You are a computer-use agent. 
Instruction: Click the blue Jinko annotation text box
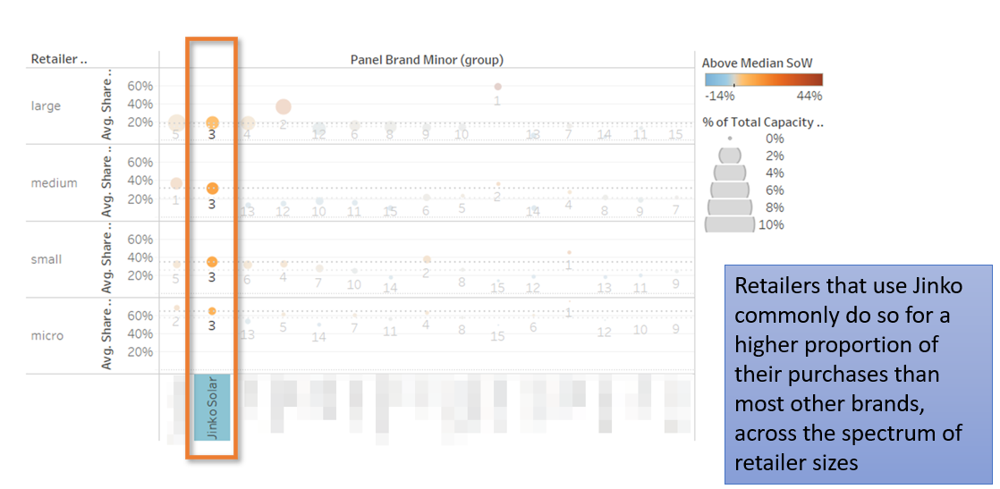tap(858, 374)
